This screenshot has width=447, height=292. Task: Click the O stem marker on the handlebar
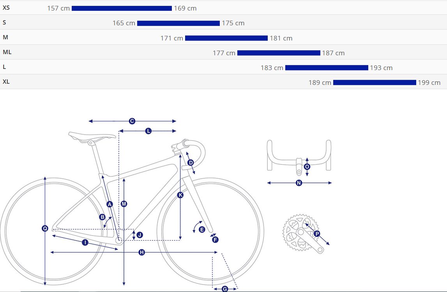[x=307, y=167]
